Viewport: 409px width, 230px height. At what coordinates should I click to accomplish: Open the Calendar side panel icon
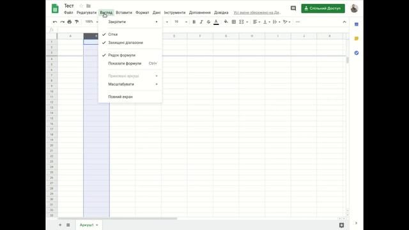(x=357, y=24)
